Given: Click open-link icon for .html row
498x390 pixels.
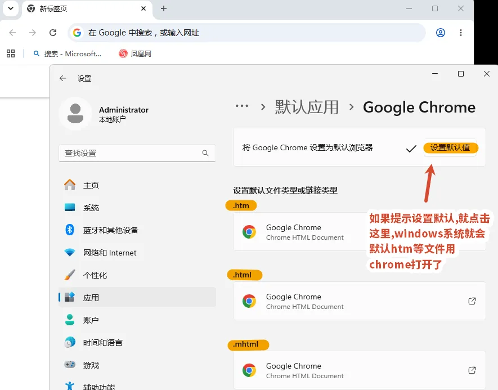Looking at the screenshot, I should (472, 301).
